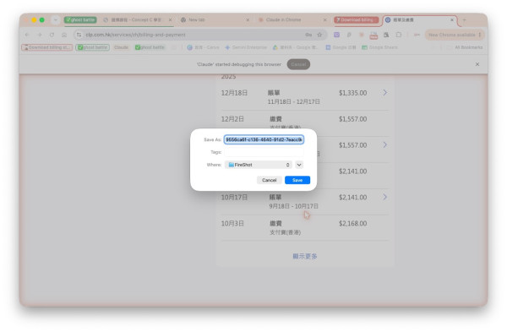
Task: Click the Tags field in save dialog
Action: (x=264, y=152)
